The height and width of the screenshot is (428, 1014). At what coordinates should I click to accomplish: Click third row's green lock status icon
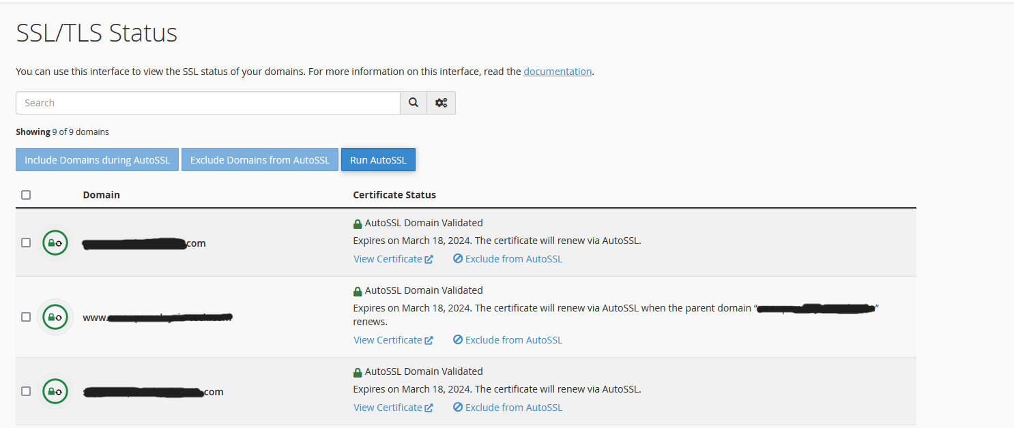coord(55,391)
